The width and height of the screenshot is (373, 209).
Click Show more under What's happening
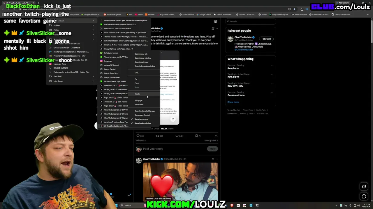(233, 102)
